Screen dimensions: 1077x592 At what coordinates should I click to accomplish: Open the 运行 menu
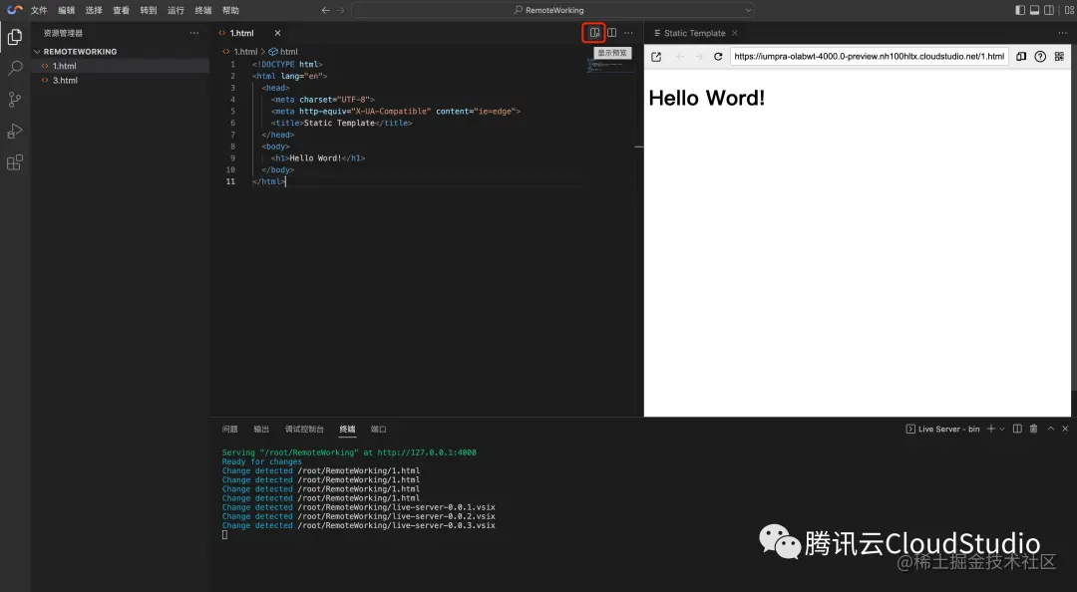coord(176,10)
